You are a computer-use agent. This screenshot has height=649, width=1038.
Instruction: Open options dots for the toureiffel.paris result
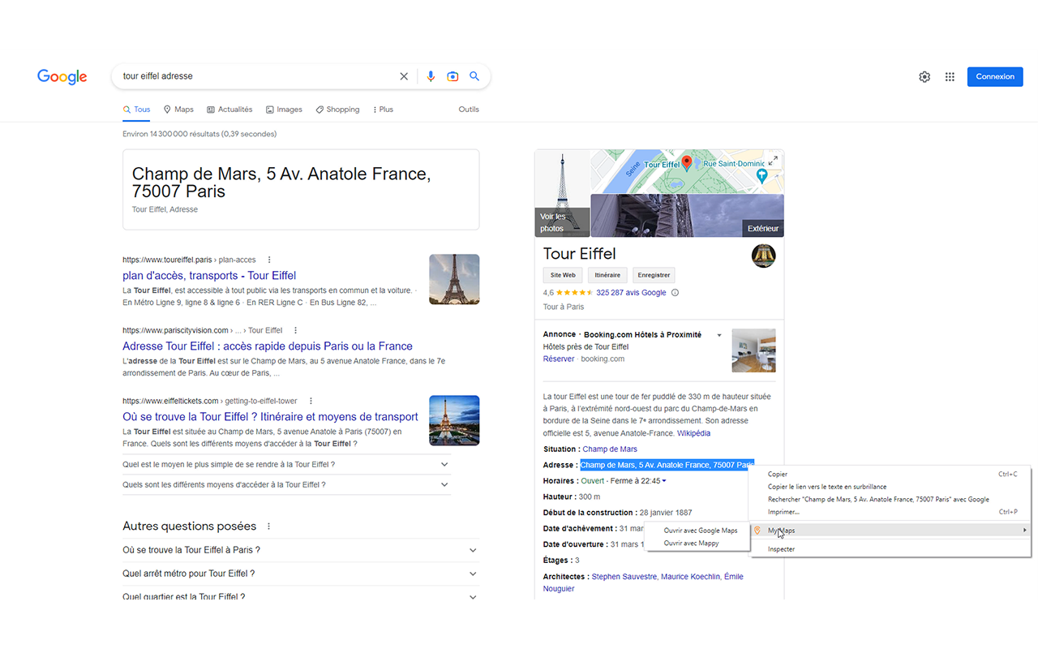pos(269,260)
